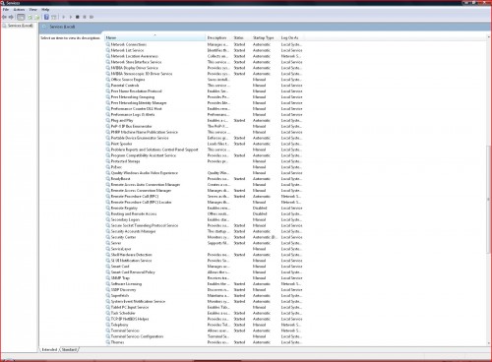Viewport: 492px width, 362px height.
Task: Open the File menu
Action: point(6,10)
